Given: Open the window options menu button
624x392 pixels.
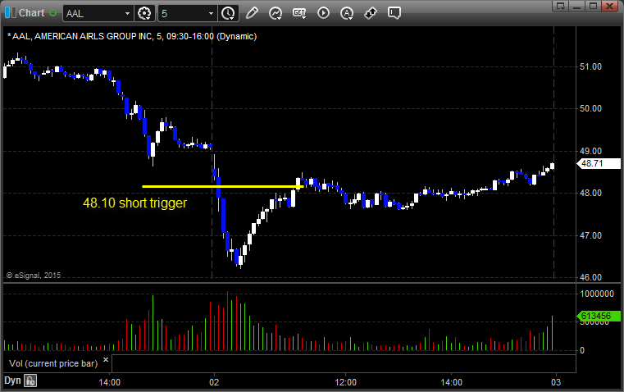Looking at the screenshot, I should coord(560,6).
